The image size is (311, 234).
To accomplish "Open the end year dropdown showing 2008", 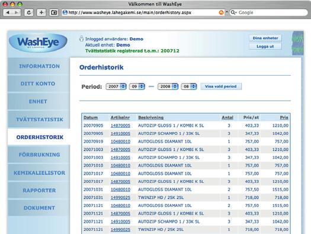I will click(168, 86).
